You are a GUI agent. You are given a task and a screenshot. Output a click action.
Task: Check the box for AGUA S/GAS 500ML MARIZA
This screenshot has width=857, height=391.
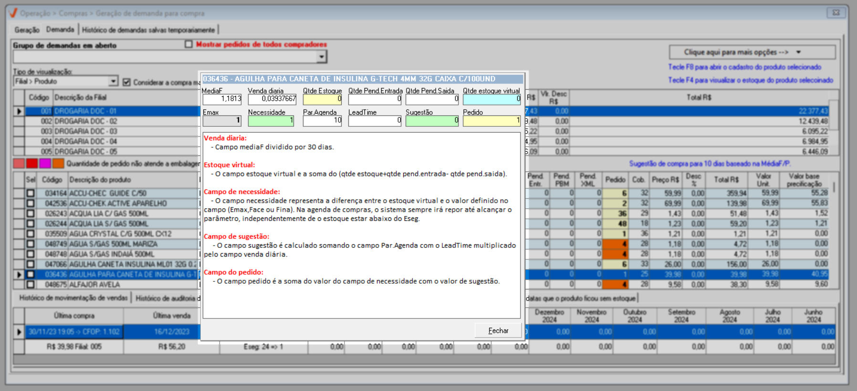(x=31, y=244)
